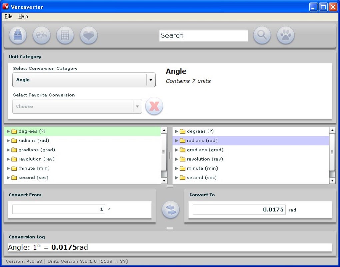Click the Convert To result field
The image size is (340, 267).
coord(239,210)
